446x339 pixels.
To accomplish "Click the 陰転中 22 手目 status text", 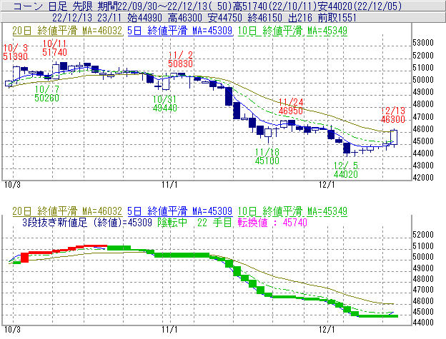I will point(195,222).
